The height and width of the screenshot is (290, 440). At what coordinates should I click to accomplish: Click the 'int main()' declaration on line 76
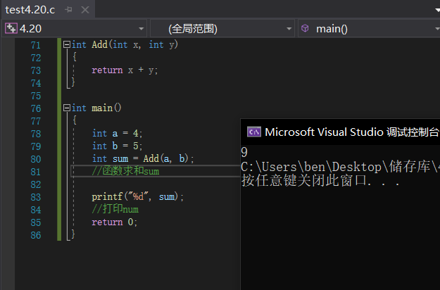[96, 108]
